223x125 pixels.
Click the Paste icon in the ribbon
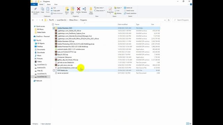[x=48, y=9]
